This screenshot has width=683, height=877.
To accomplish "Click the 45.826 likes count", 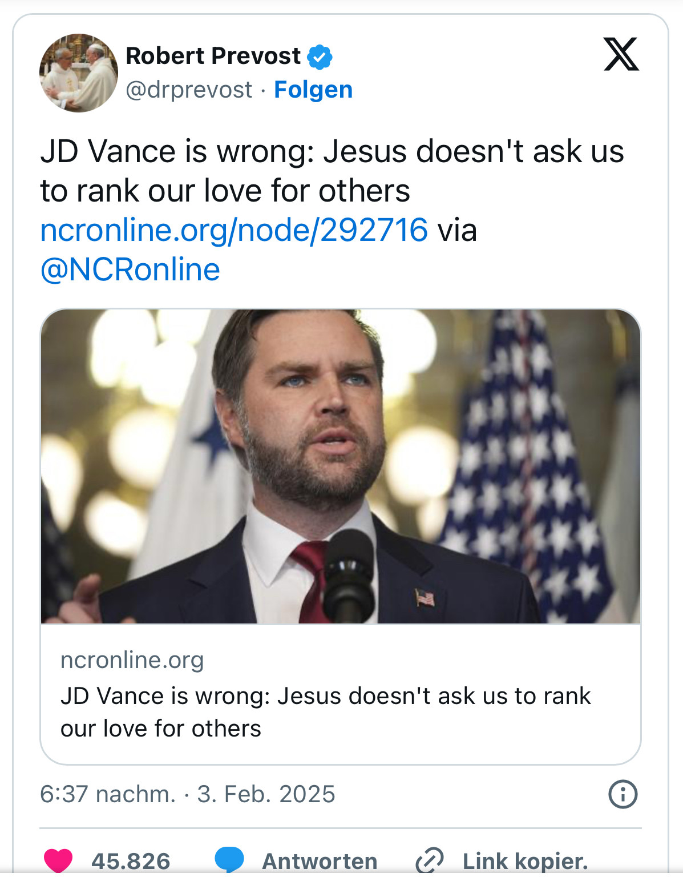I will tap(131, 861).
